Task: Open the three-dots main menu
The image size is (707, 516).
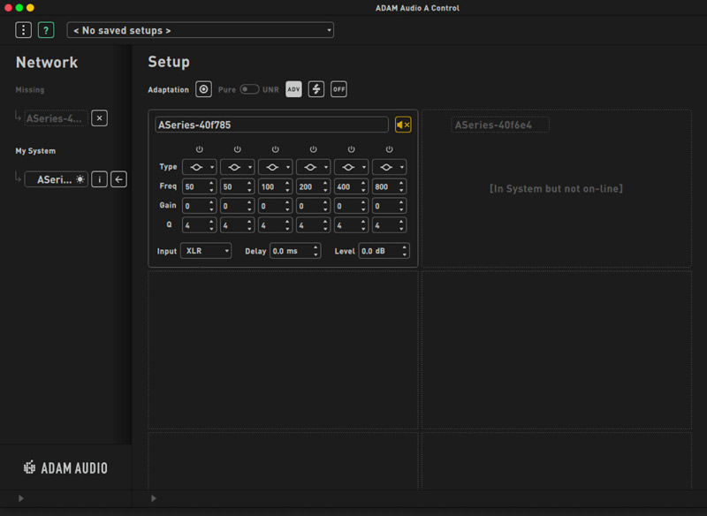Action: coord(24,30)
